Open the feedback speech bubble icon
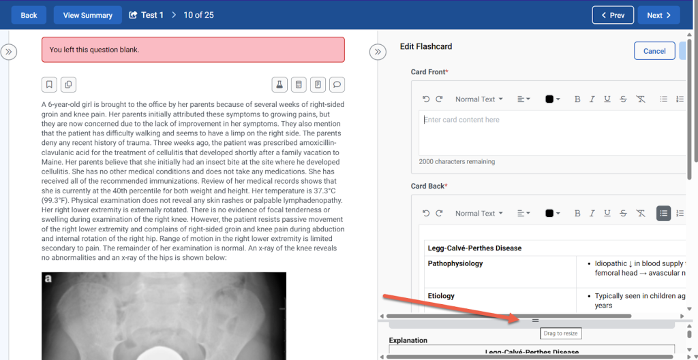The height and width of the screenshot is (360, 698). tap(337, 84)
